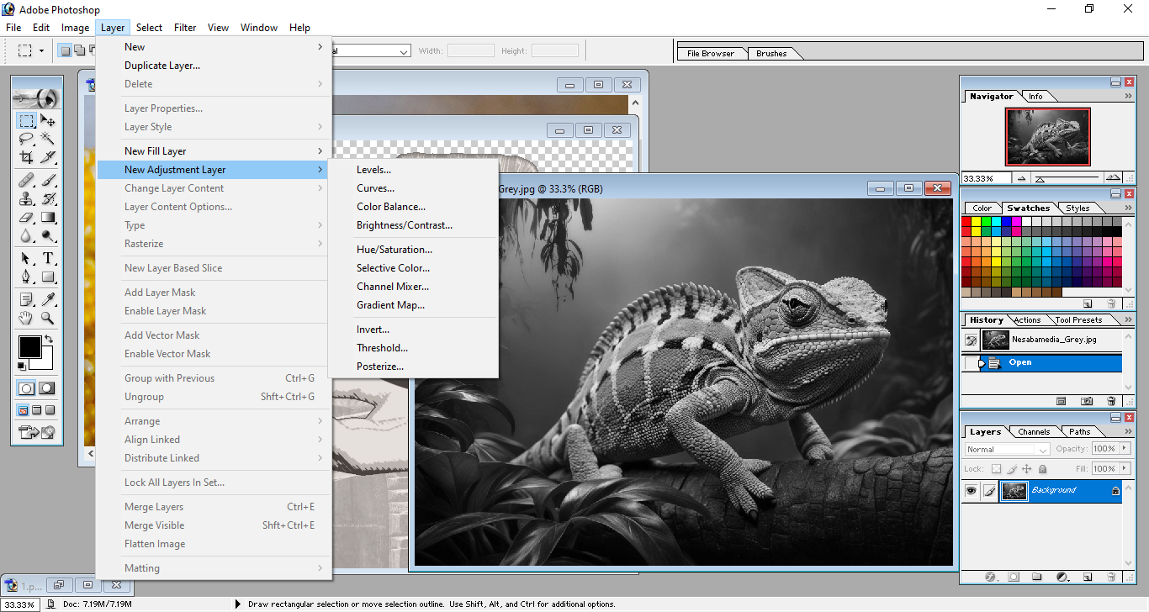The height and width of the screenshot is (612, 1149).
Task: Select the Crop tool in toolbox
Action: (x=27, y=157)
